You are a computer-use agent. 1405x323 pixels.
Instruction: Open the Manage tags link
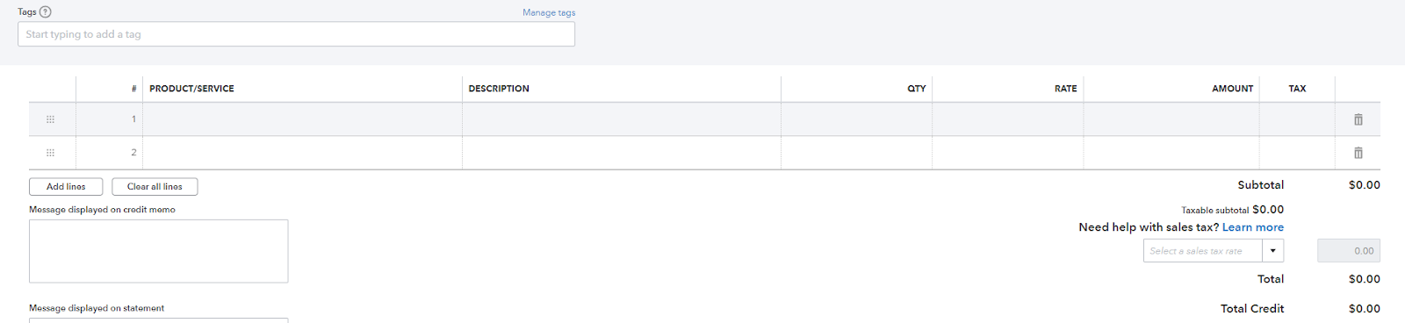click(x=549, y=12)
